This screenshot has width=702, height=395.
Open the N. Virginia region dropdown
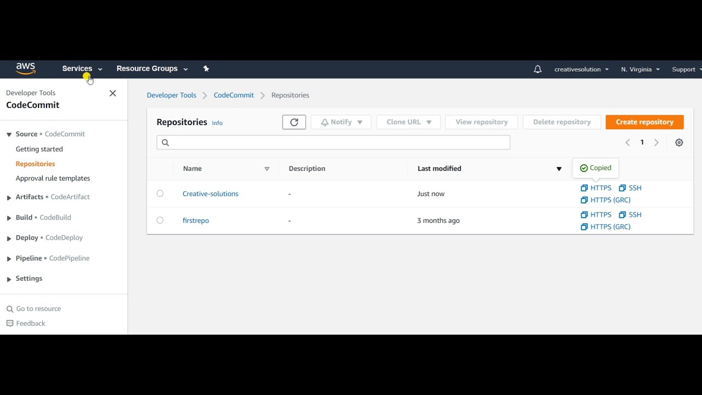point(640,69)
